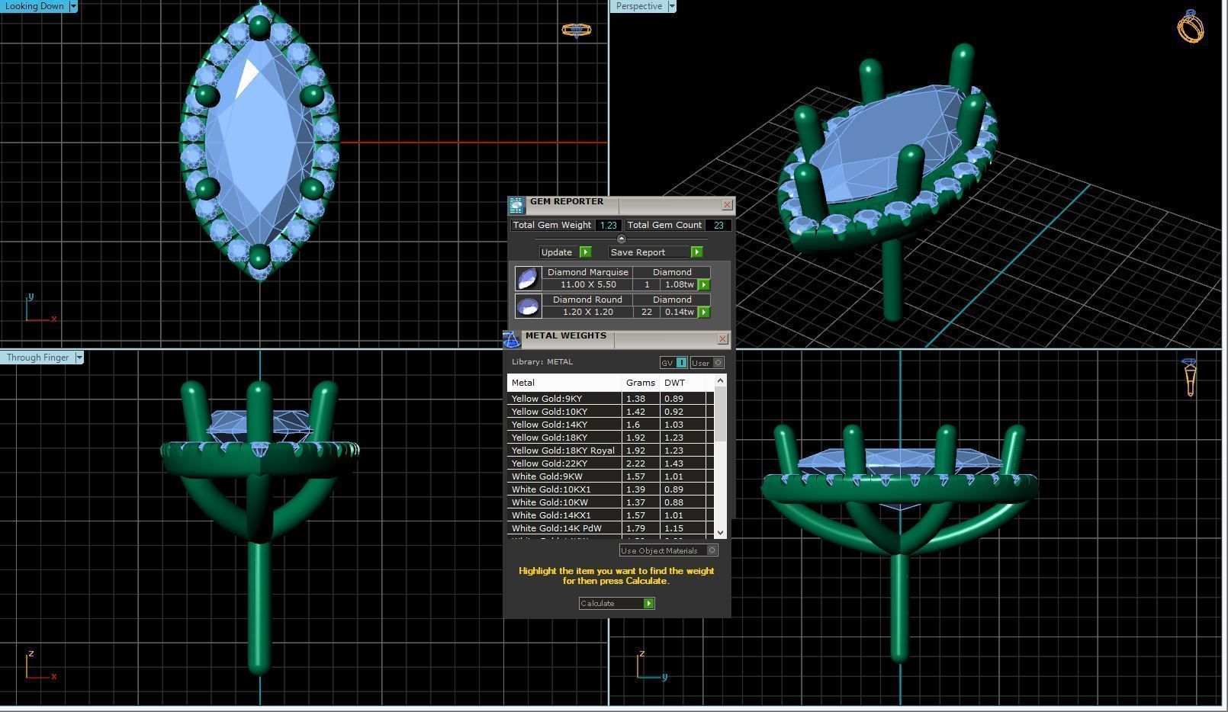Select the White Gold:9KW row
Image resolution: width=1228 pixels, height=712 pixels.
point(610,476)
